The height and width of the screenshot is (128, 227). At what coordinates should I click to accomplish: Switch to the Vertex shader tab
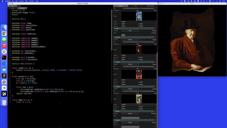12,8
